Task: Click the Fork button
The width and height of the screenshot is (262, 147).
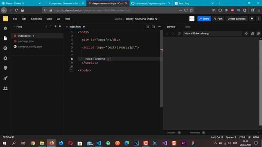Action: pos(218,19)
